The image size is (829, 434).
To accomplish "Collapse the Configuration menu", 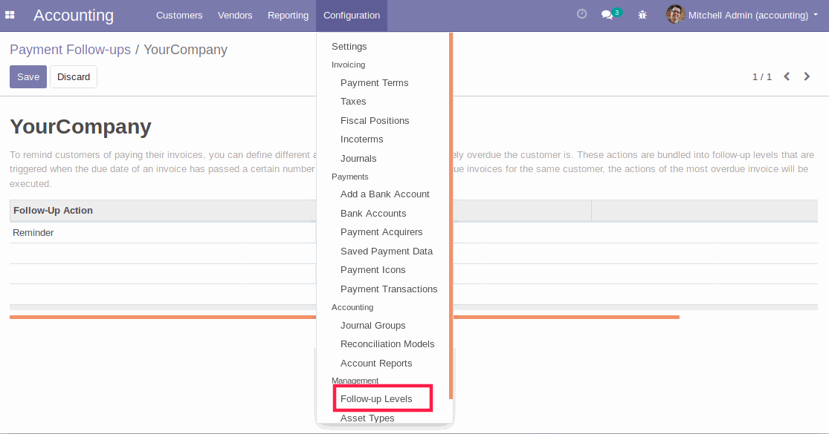I will pos(352,16).
